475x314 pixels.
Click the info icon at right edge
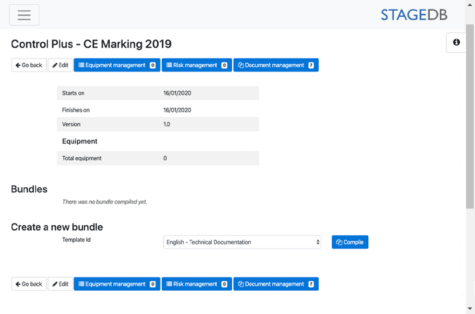pos(457,42)
